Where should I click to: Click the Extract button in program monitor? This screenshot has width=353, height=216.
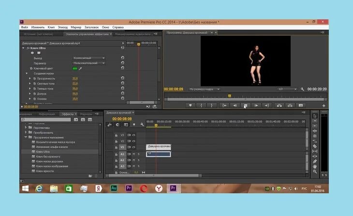pyautogui.click(x=290, y=105)
